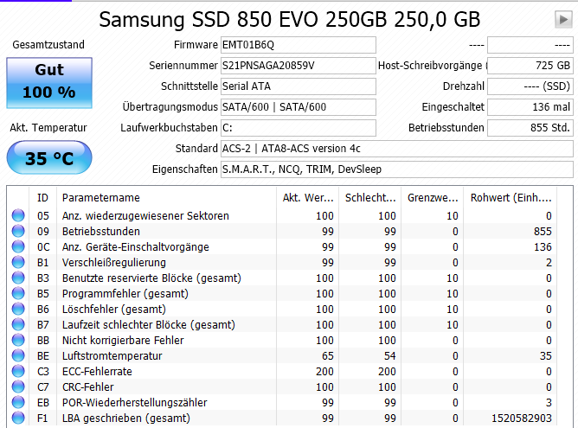The image size is (578, 428).
Task: Select Benutzte reservierte Blöcke (gesamt)
Action: tap(151, 278)
